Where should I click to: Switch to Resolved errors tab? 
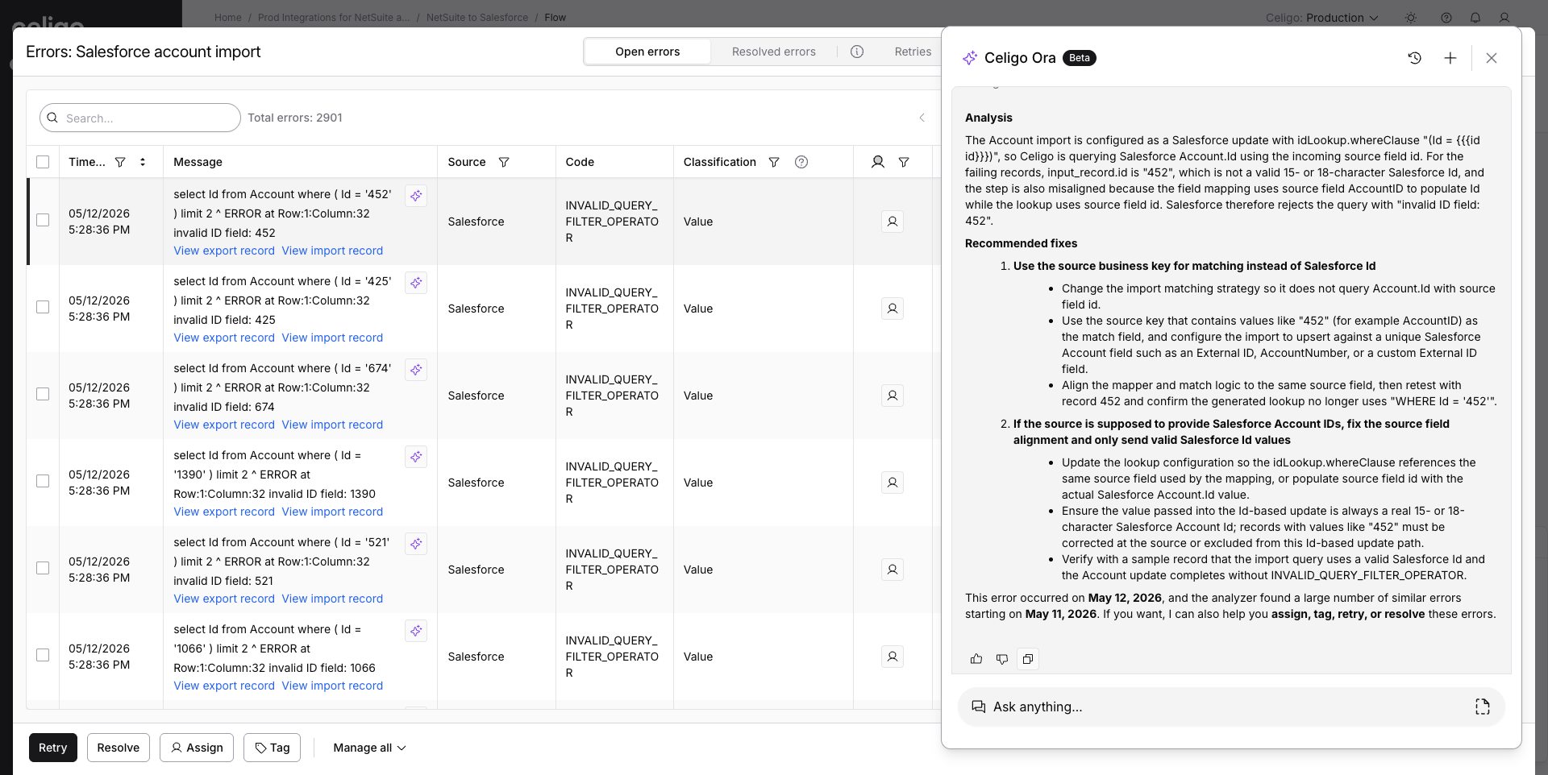[774, 52]
